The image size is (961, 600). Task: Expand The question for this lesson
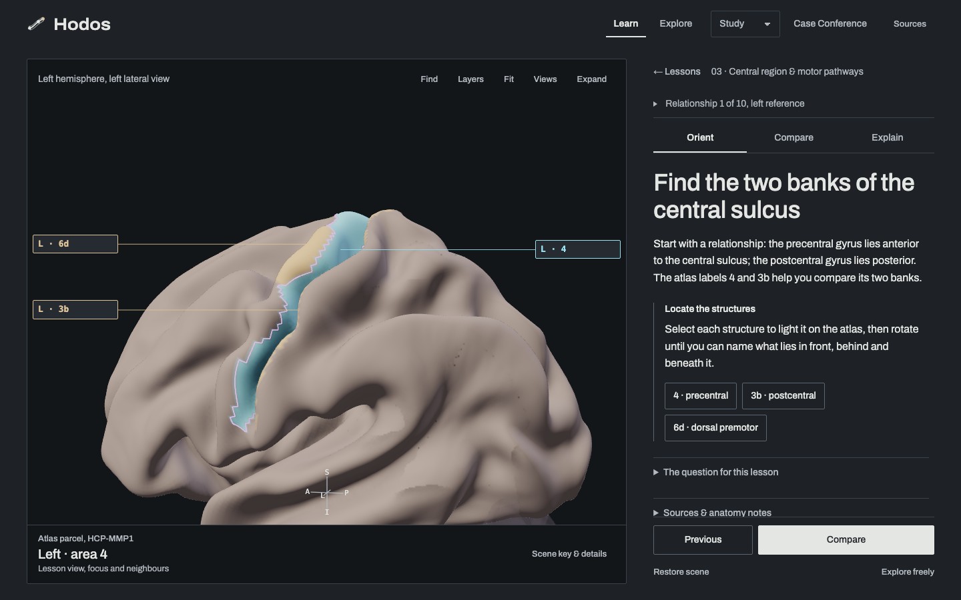pyautogui.click(x=716, y=473)
